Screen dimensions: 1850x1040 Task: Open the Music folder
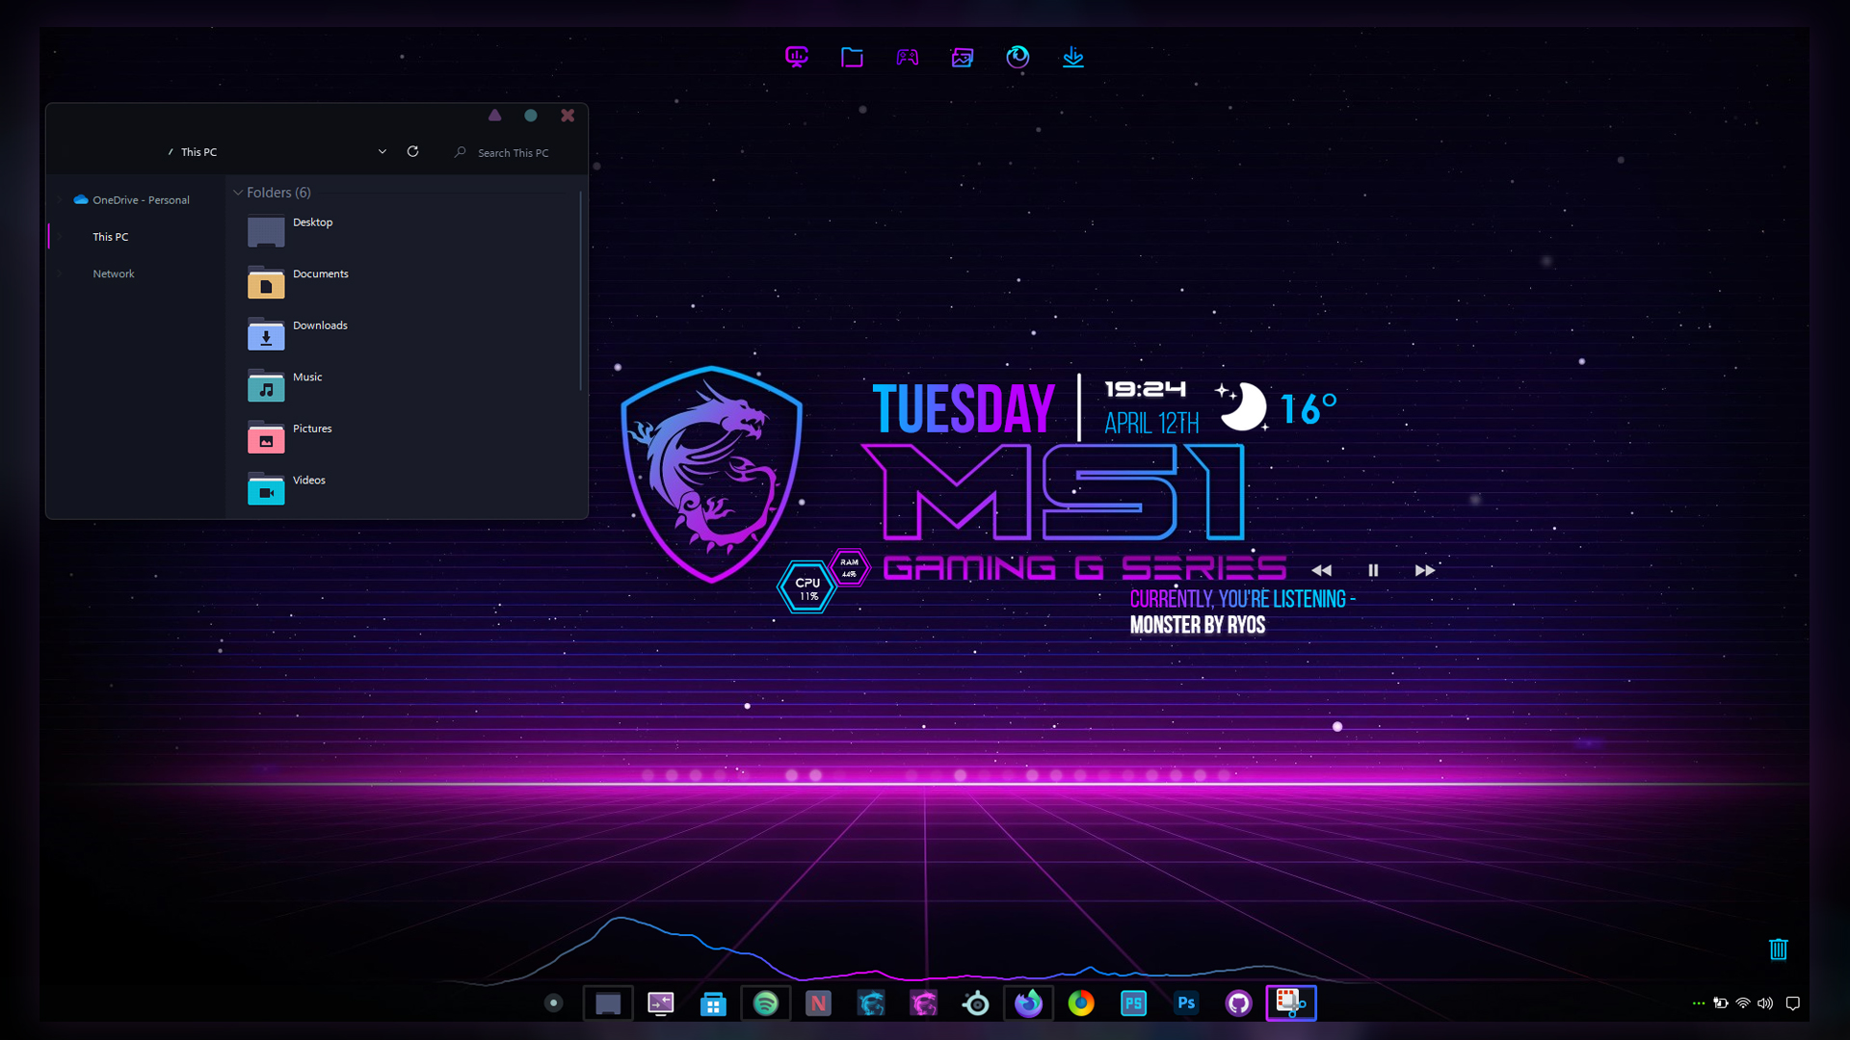(285, 385)
